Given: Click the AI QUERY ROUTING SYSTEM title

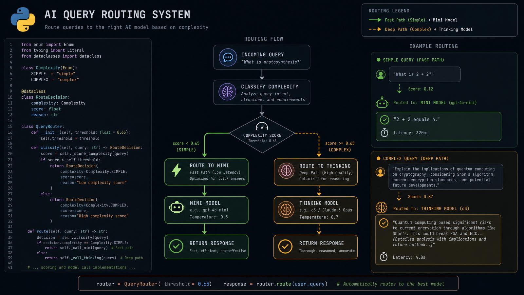Looking at the screenshot, I should pyautogui.click(x=117, y=15).
